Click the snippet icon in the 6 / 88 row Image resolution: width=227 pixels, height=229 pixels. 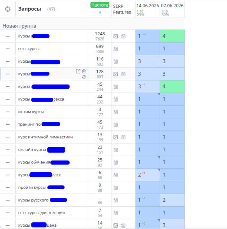click(x=116, y=175)
